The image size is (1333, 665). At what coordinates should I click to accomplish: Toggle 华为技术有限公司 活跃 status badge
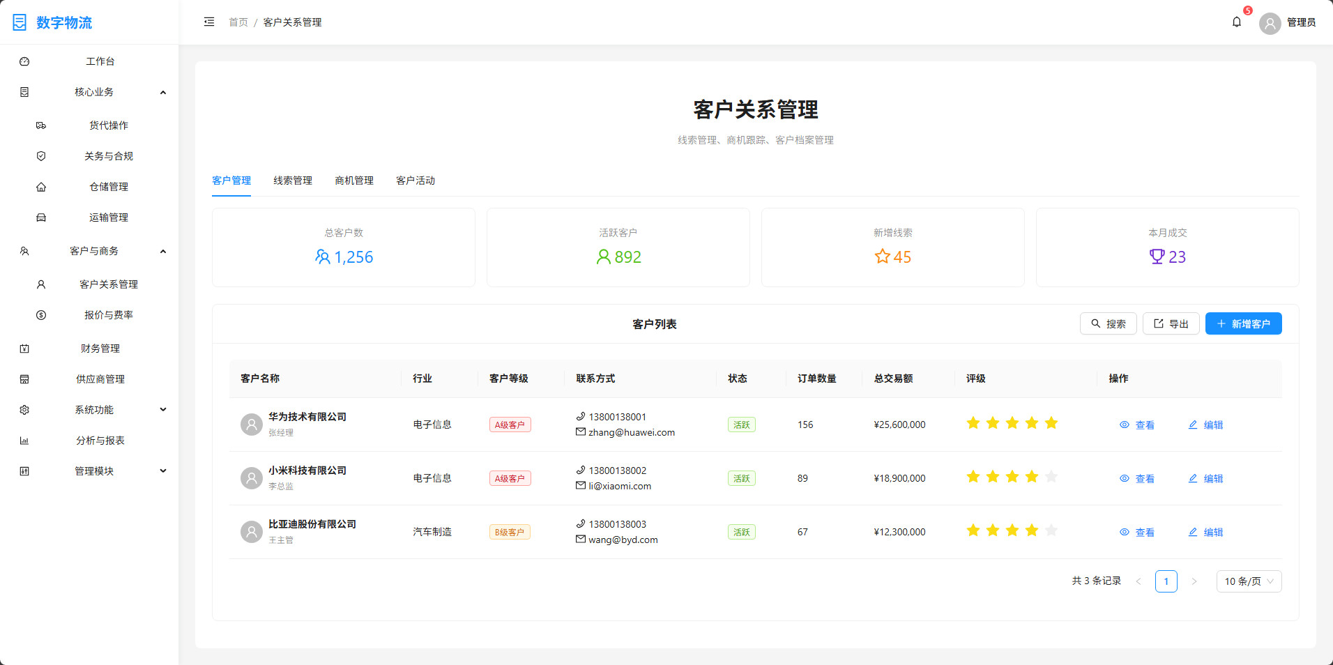741,424
